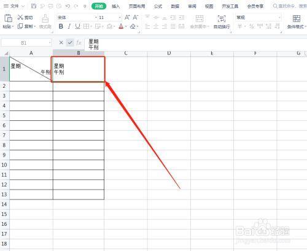
Task: Click the Format Painter (格式刷) brush icon
Action: click(45, 18)
